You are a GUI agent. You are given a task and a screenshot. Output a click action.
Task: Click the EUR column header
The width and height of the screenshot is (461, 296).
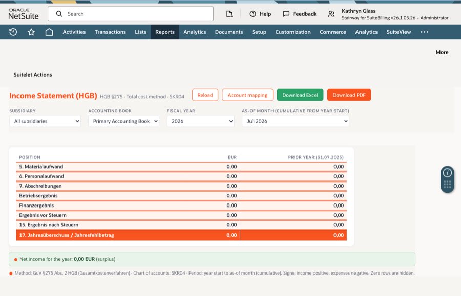click(232, 157)
